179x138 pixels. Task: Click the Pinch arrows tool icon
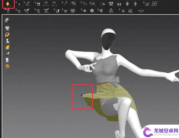click(141, 11)
